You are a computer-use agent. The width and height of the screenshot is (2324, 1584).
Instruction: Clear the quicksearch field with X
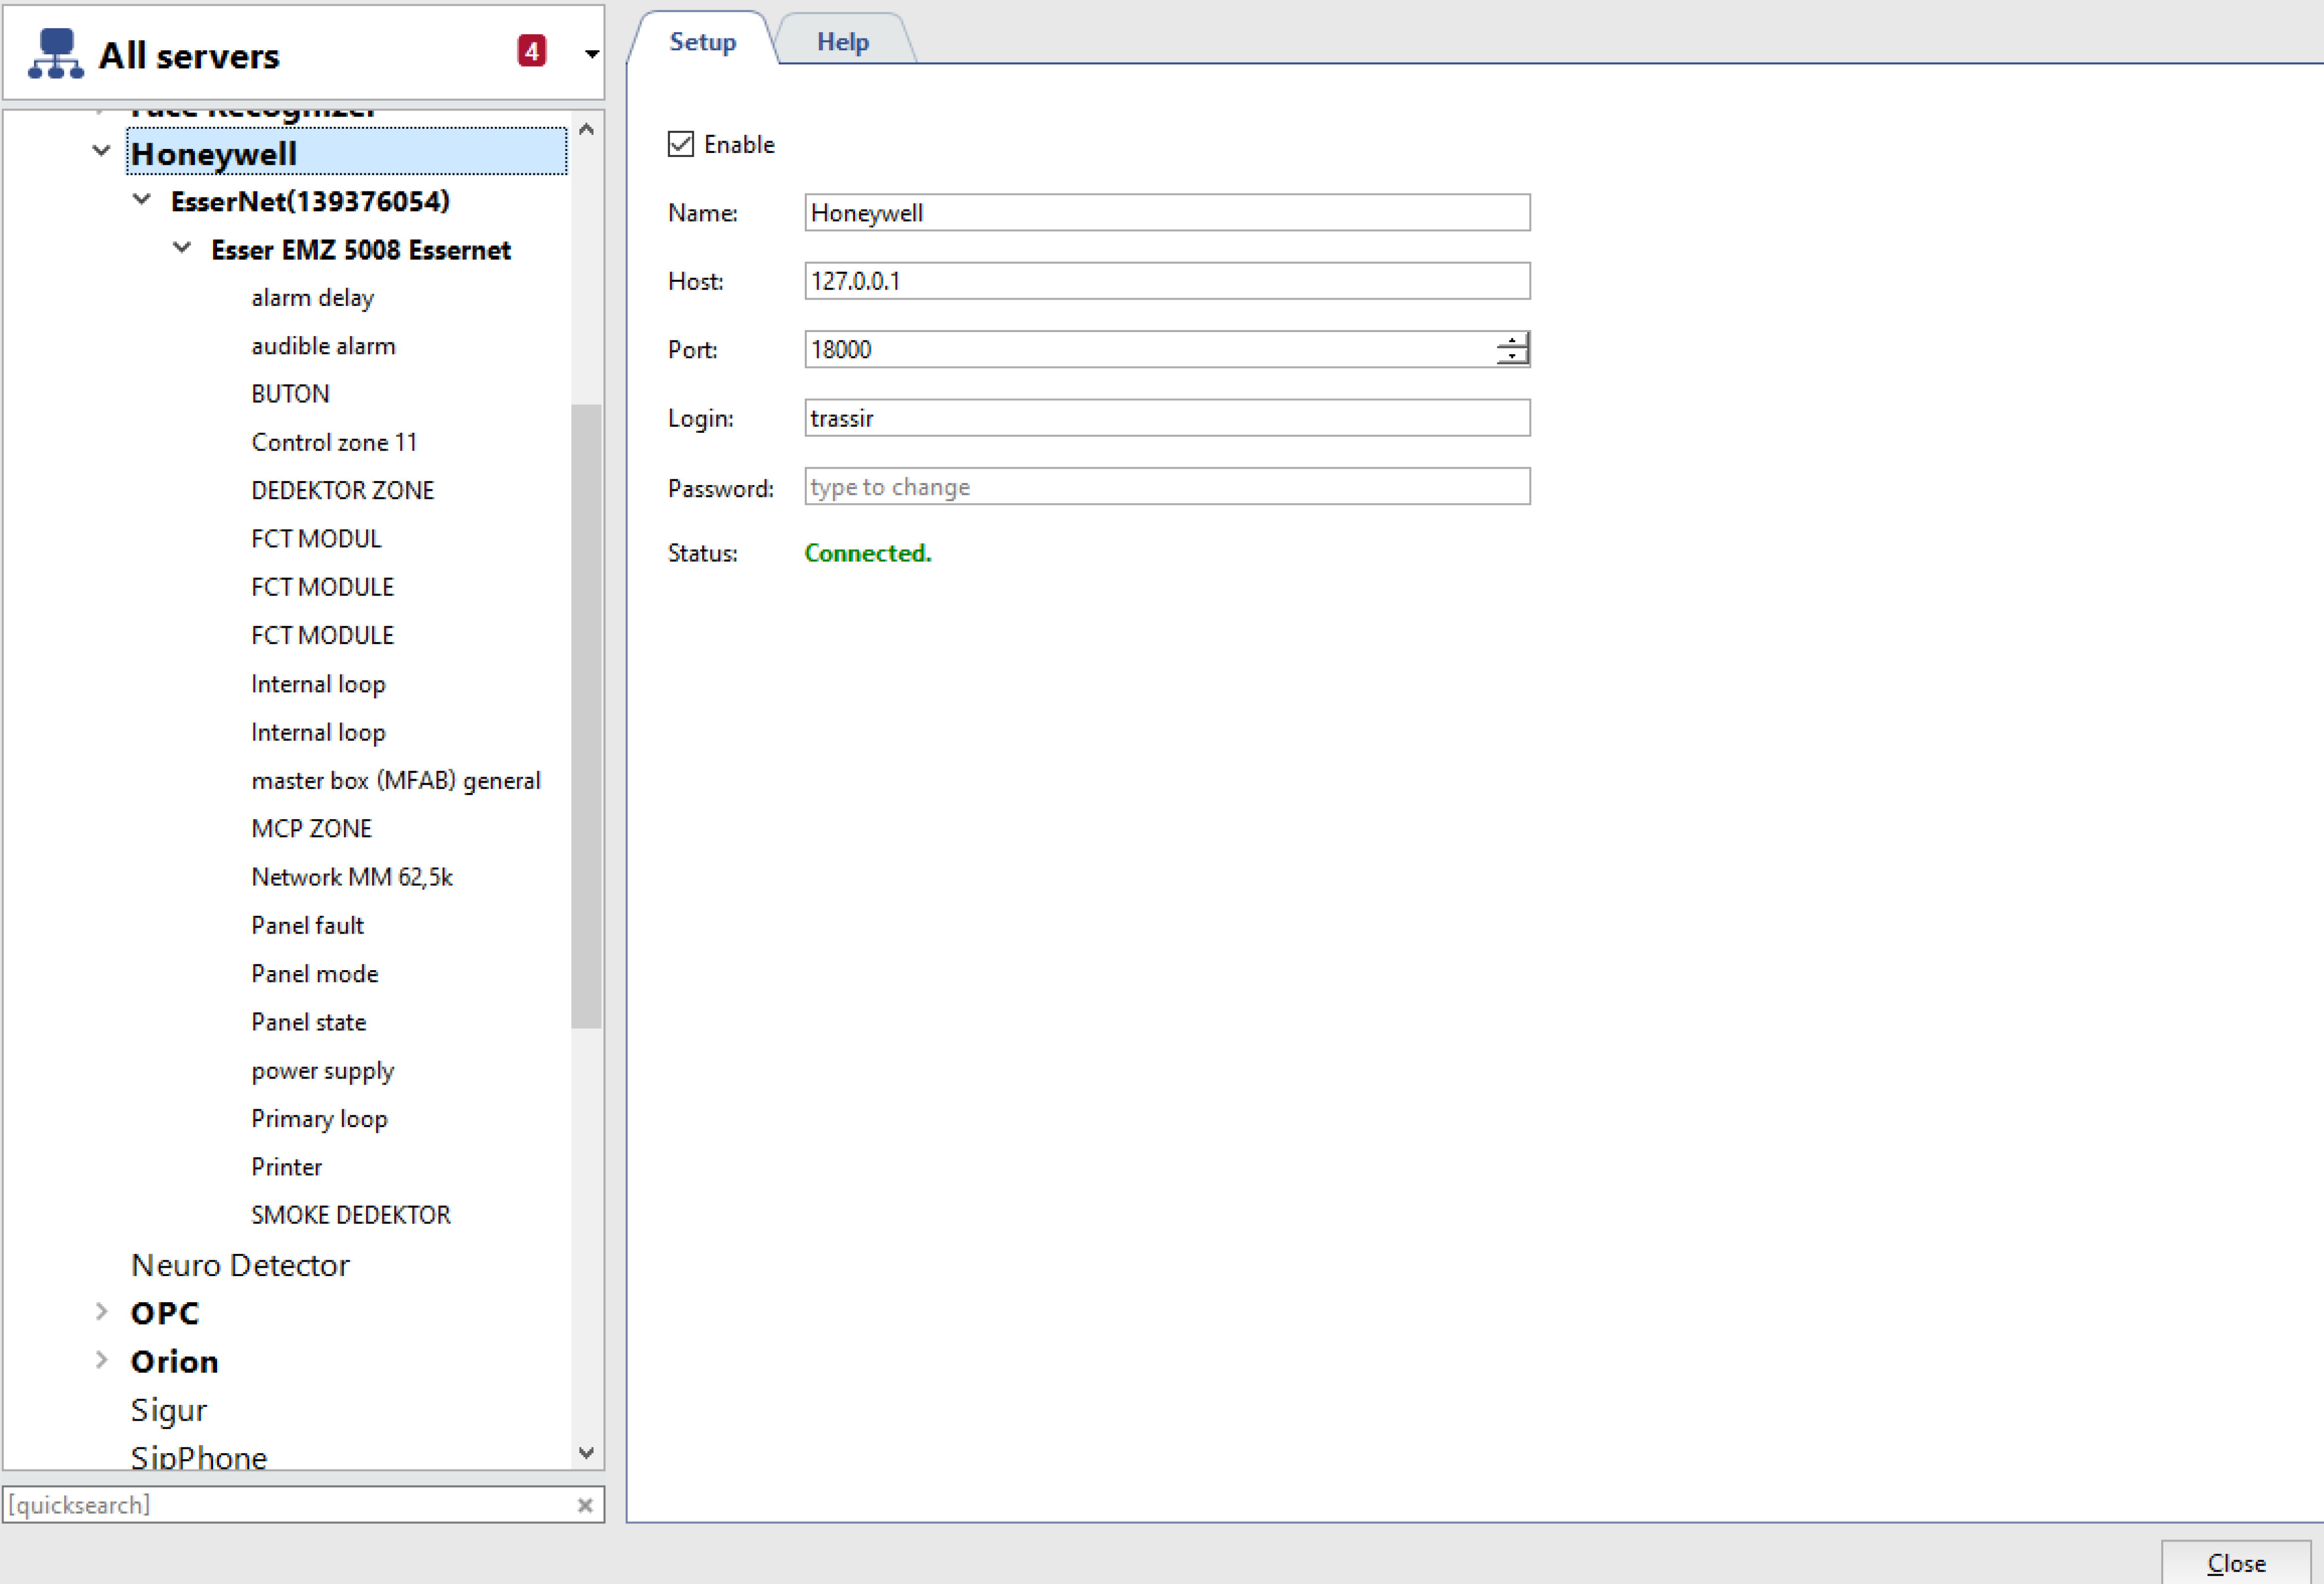585,1505
